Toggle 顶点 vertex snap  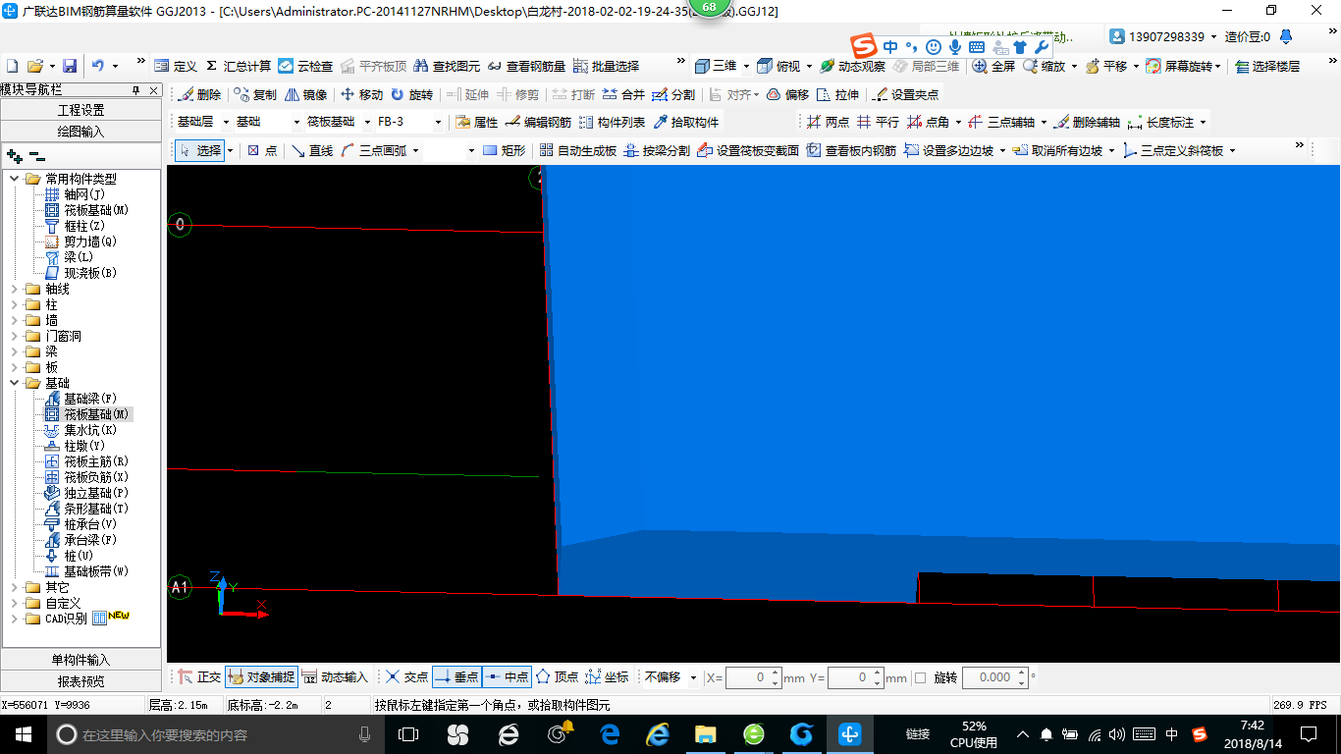557,677
